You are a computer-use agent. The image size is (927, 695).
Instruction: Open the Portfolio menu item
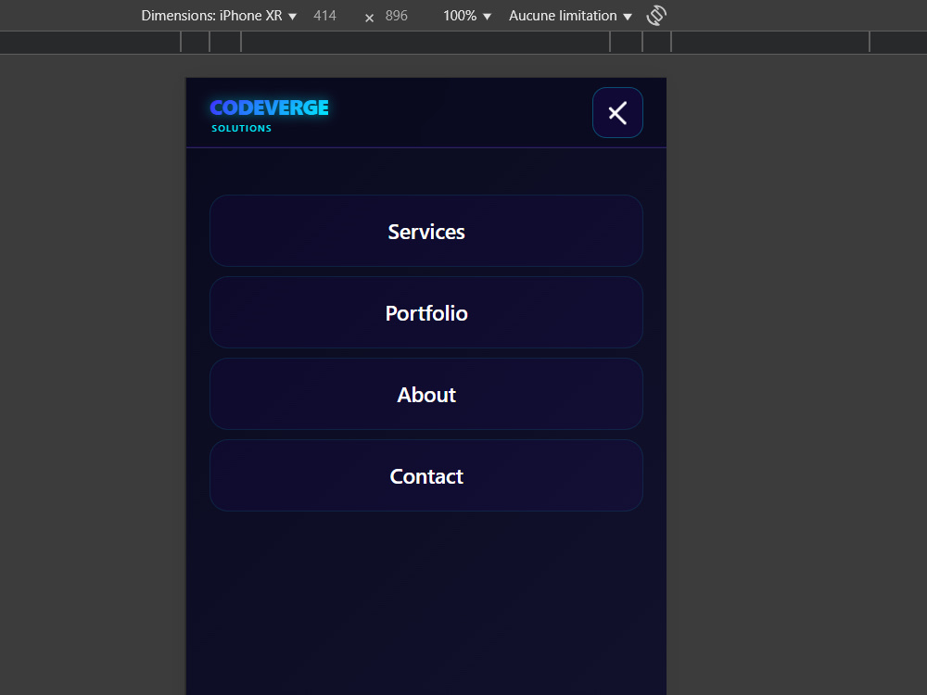(426, 312)
